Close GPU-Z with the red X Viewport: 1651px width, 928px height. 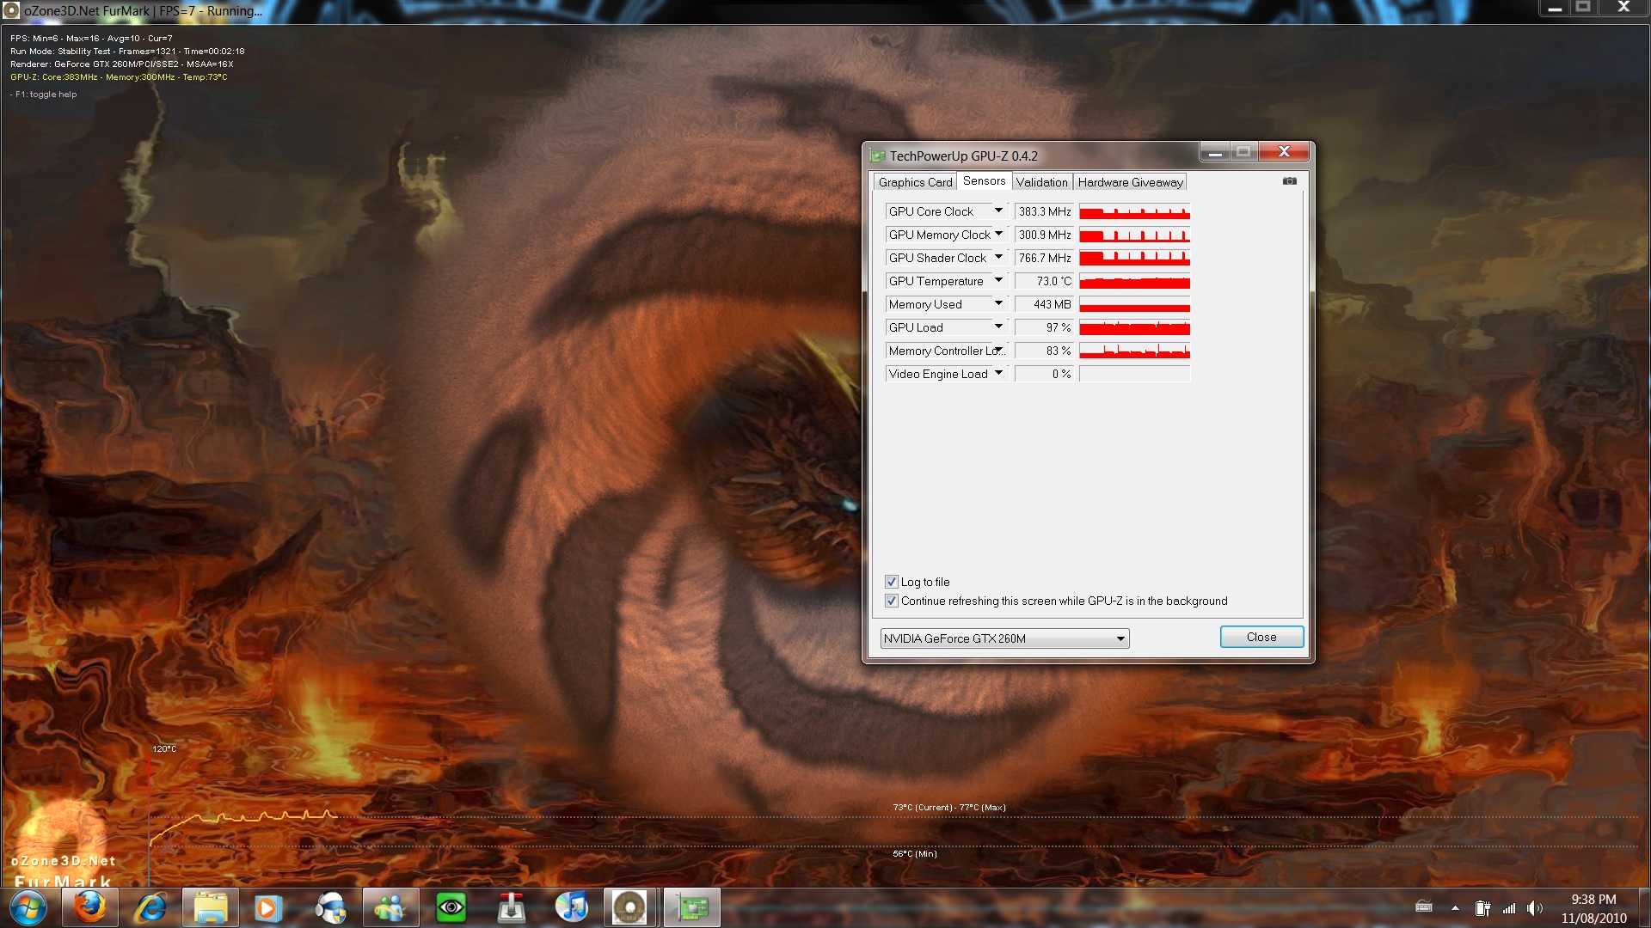[1284, 152]
